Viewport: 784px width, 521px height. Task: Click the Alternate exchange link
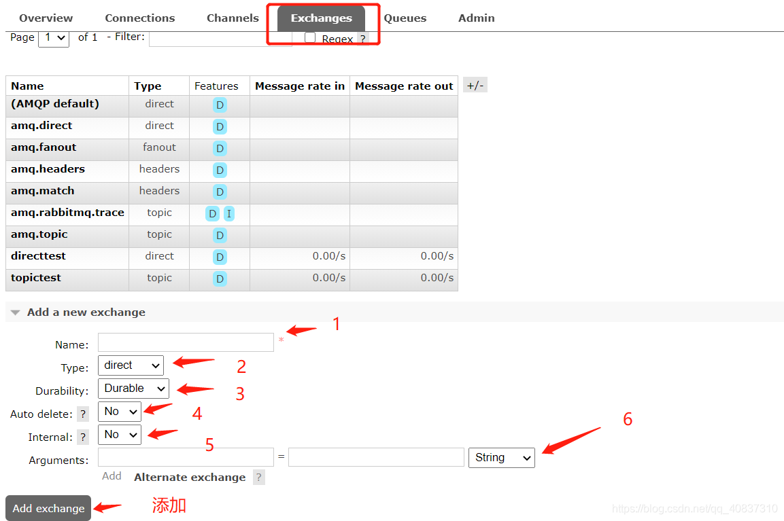pos(190,477)
